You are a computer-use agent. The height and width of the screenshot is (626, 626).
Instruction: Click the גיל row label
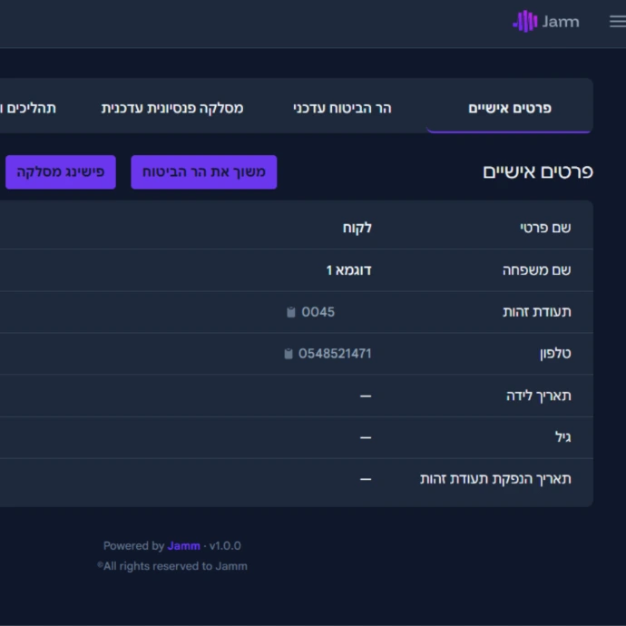(562, 437)
